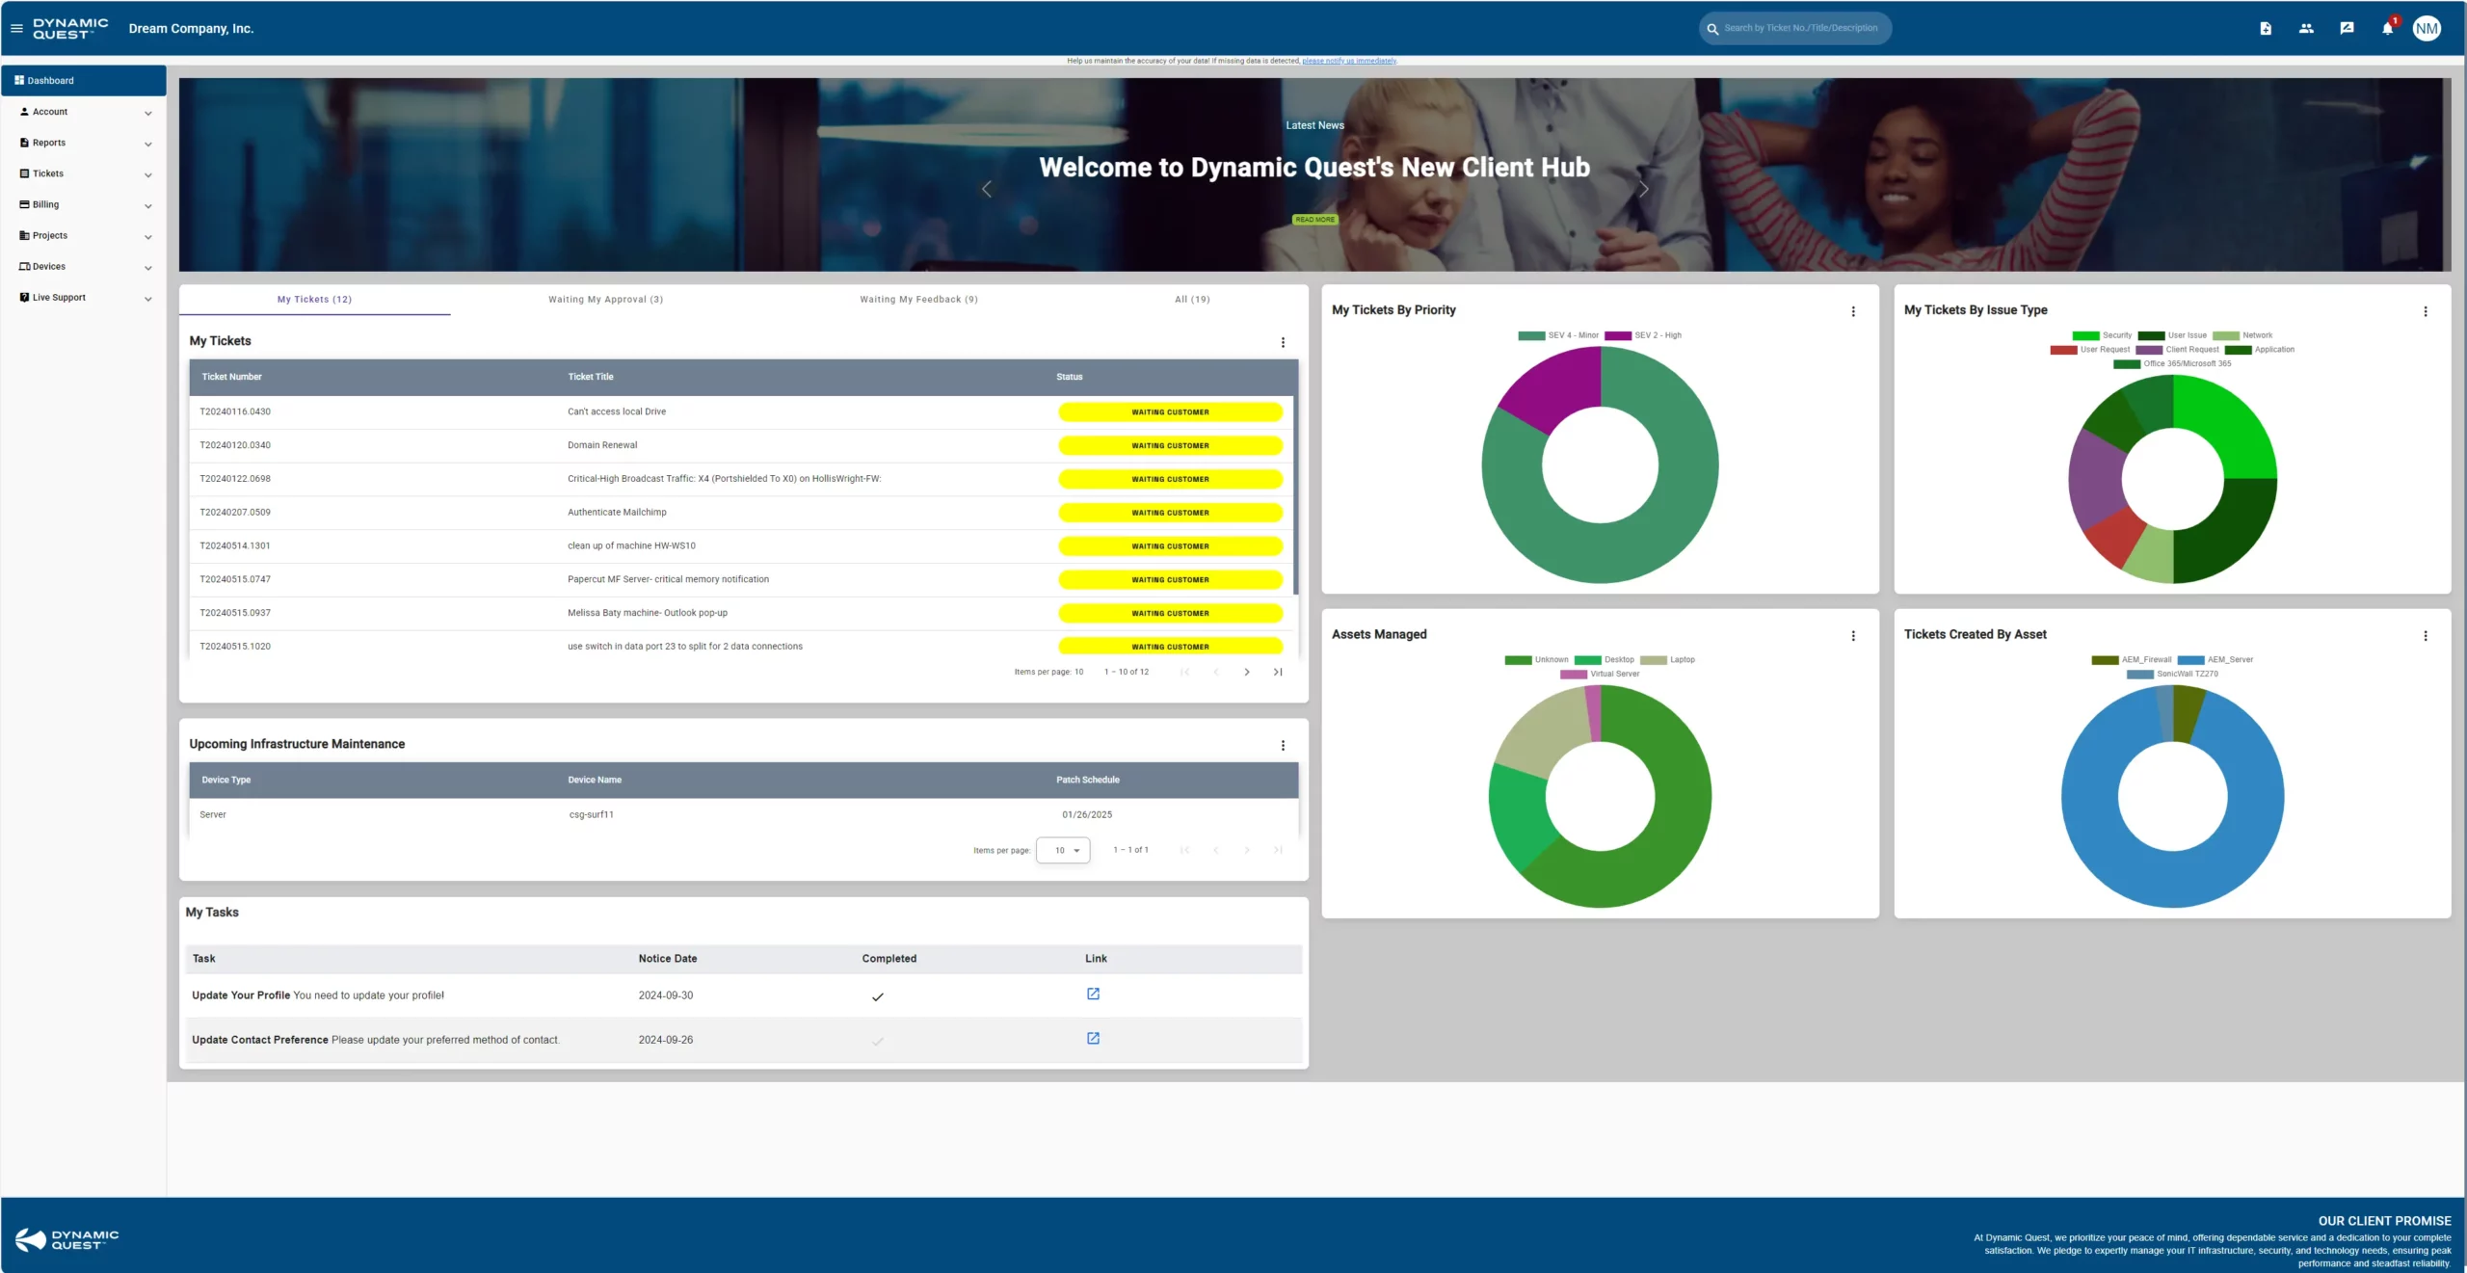Open Upcoming Infrastructure Maintenance options menu

[1283, 745]
